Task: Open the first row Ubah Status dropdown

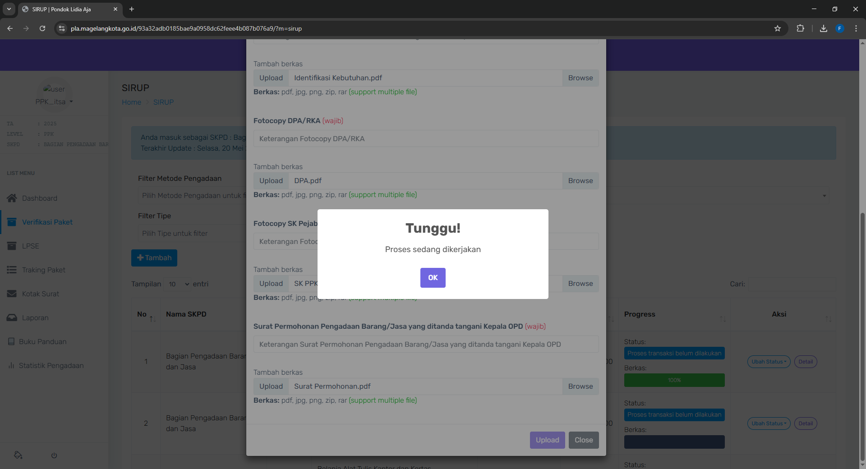Action: click(769, 362)
